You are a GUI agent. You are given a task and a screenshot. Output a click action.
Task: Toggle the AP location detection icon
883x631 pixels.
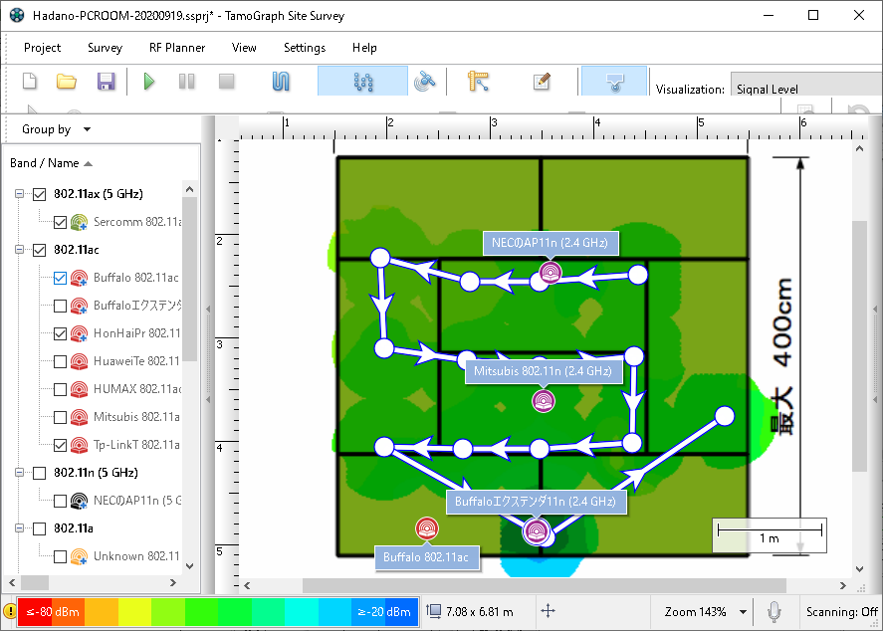(x=614, y=81)
